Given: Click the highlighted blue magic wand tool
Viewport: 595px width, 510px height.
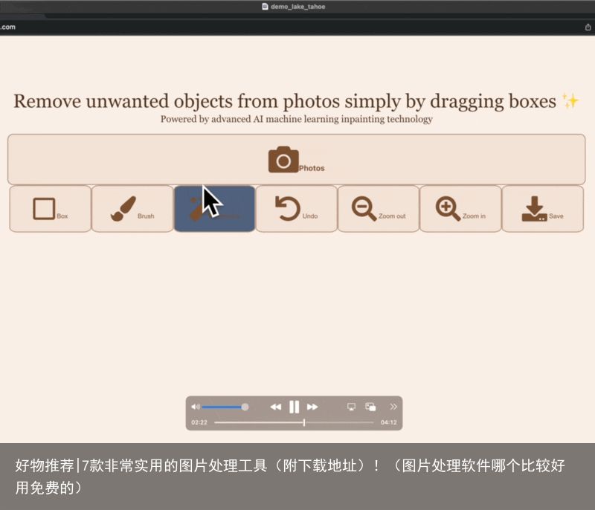Looking at the screenshot, I should pyautogui.click(x=214, y=209).
